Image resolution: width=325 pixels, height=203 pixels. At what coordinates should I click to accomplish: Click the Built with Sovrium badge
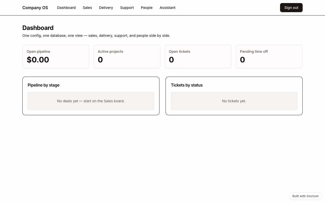(305, 196)
